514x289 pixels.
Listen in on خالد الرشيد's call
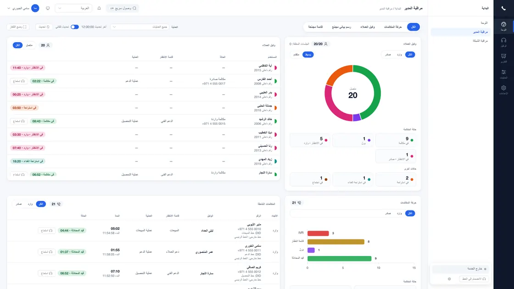click(19, 121)
